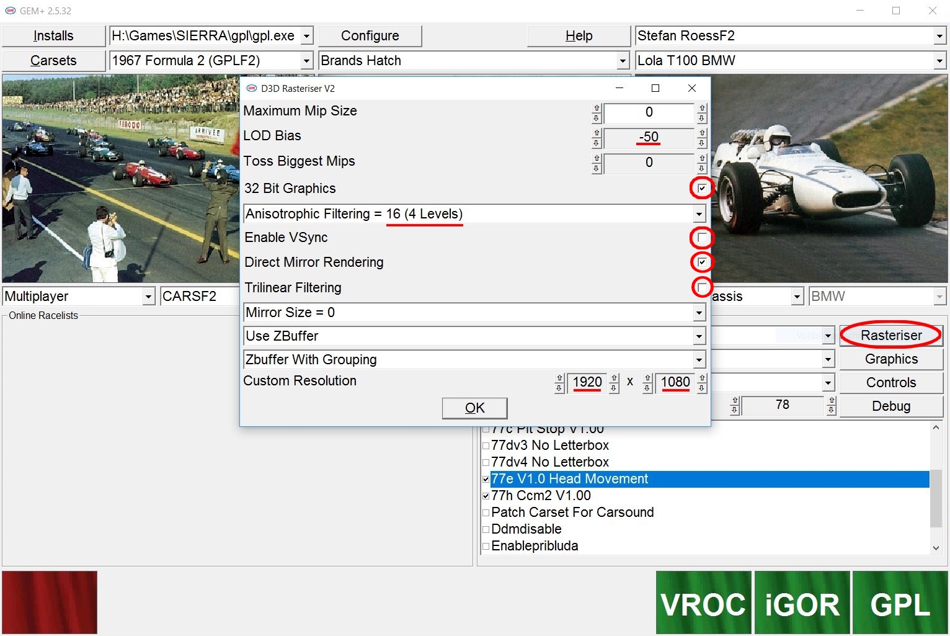The image size is (950, 636).
Task: Increase Maximum Mip Size right up arrow
Action: (x=701, y=108)
